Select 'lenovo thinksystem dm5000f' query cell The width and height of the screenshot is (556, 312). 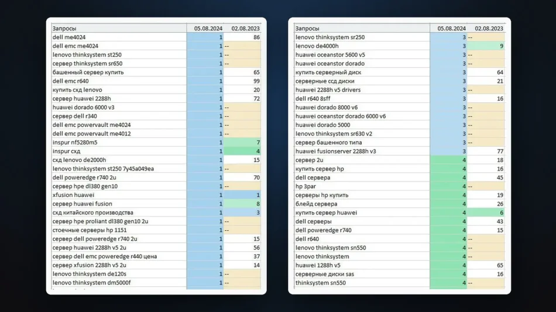(x=119, y=283)
